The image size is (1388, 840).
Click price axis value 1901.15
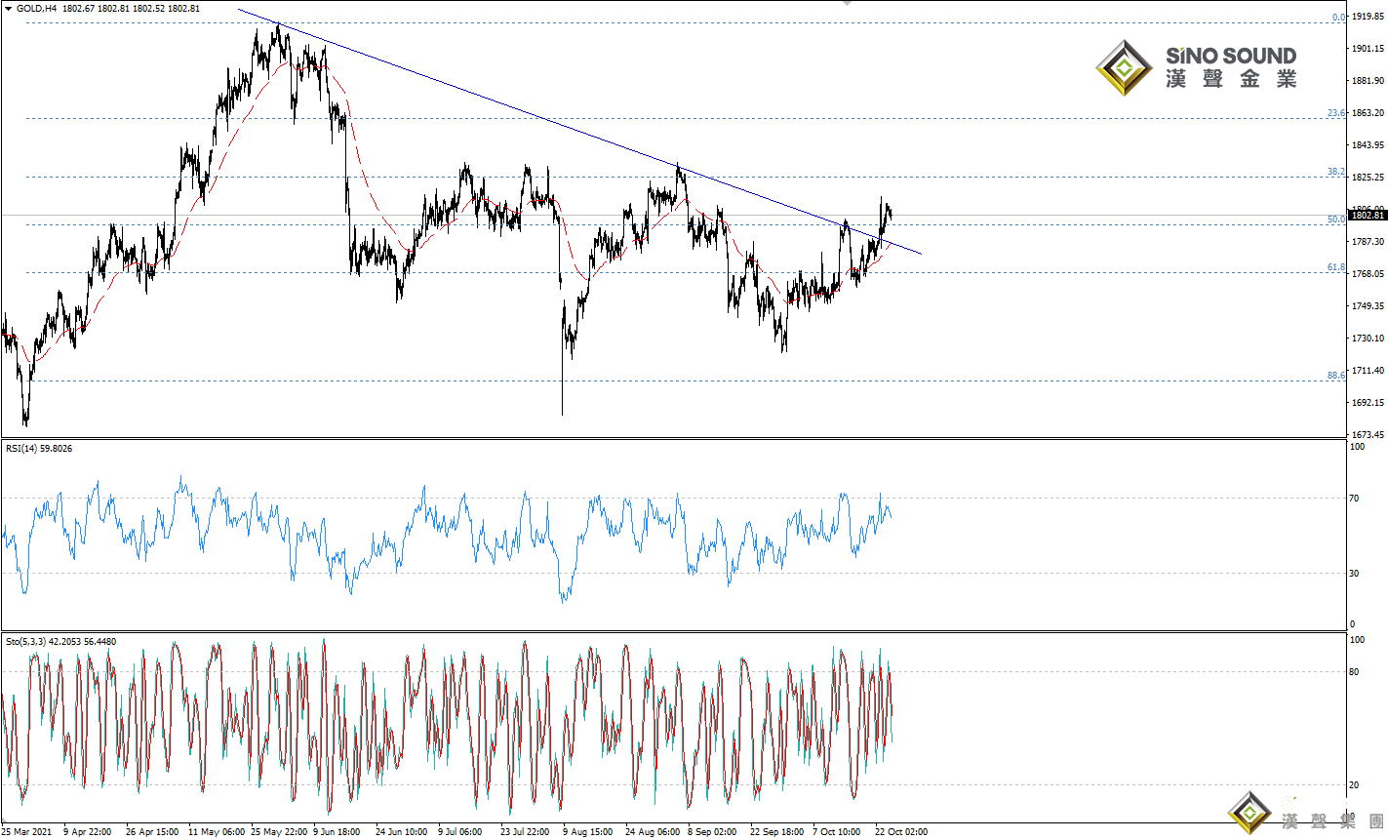pos(1368,48)
